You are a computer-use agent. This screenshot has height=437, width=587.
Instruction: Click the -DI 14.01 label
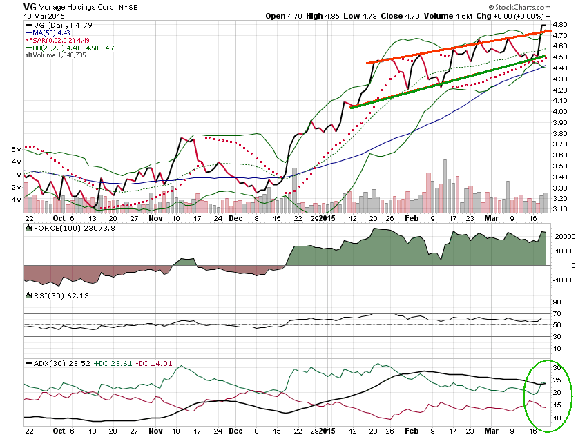click(153, 363)
